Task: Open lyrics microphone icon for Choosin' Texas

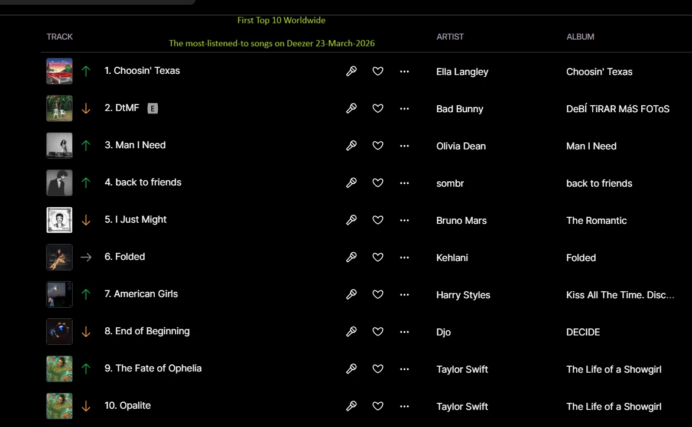Action: 351,71
